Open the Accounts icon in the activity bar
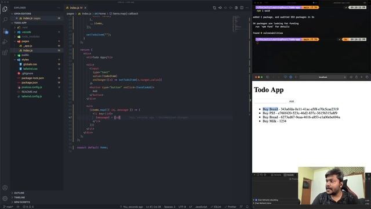The height and width of the screenshot is (209, 371). (x=5, y=188)
